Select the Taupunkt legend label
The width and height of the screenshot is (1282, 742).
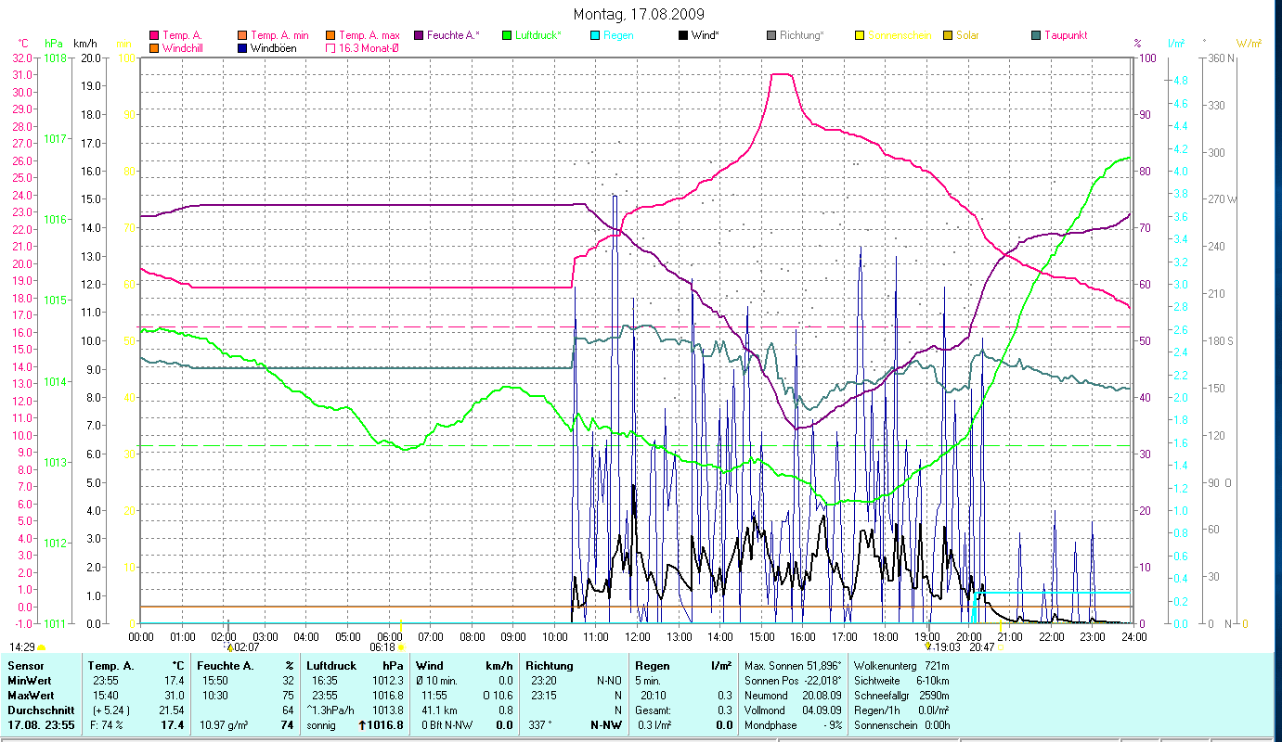coord(1065,35)
